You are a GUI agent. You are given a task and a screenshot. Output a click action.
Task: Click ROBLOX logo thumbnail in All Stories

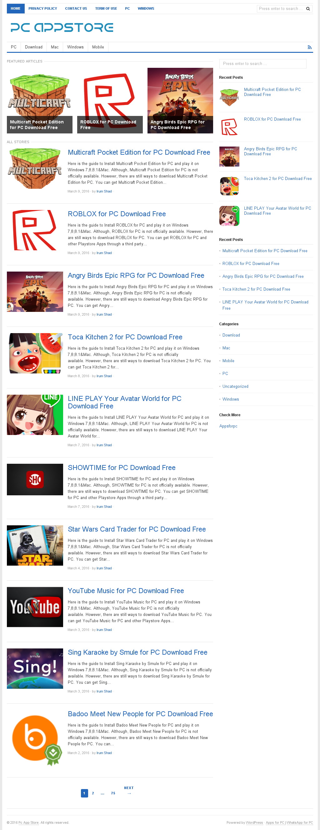point(35,230)
